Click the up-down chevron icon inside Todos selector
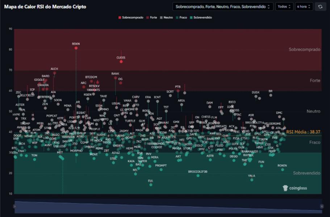This screenshot has height=217, width=330. 290,7
